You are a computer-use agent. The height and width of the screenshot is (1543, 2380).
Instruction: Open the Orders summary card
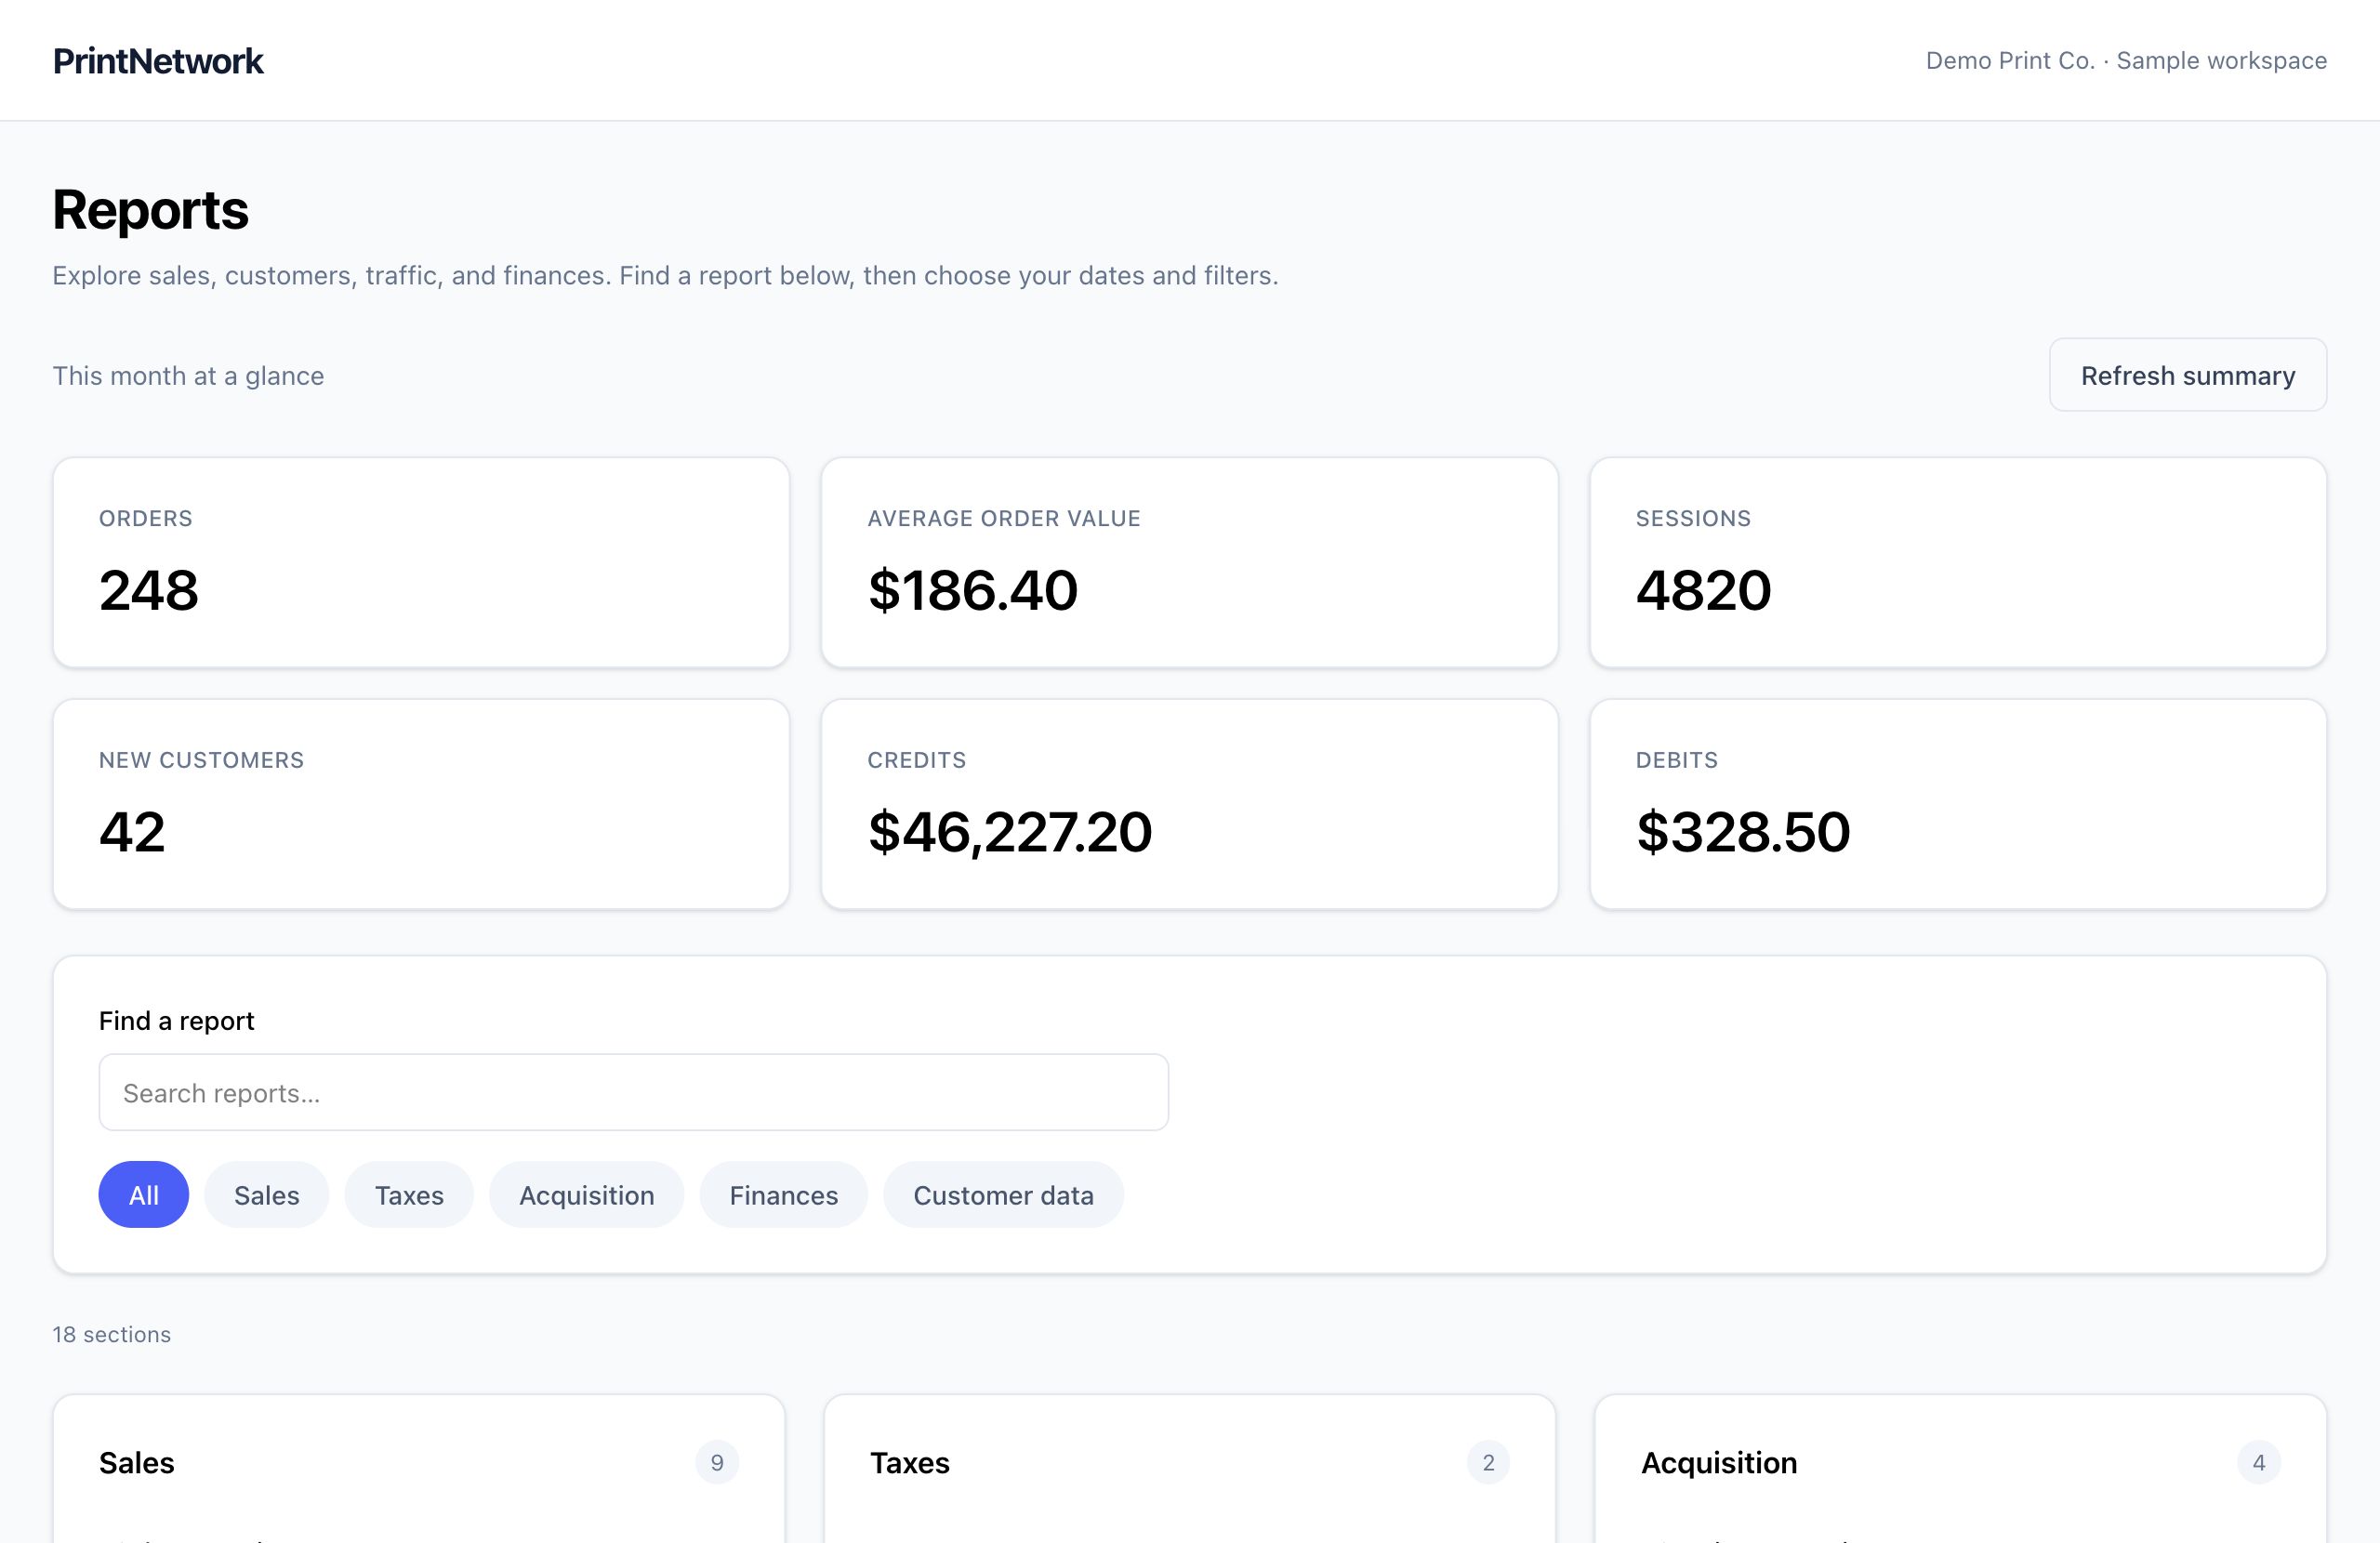tap(421, 562)
